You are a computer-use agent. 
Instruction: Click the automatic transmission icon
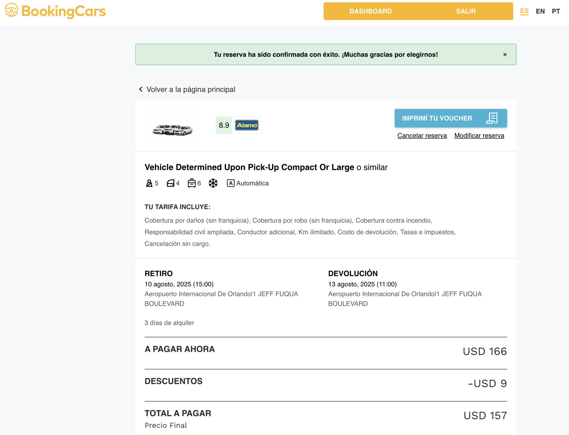click(x=231, y=183)
